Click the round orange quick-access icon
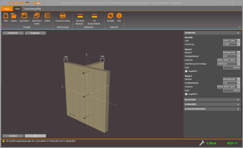The height and width of the screenshot is (148, 243). pyautogui.click(x=39, y=3)
